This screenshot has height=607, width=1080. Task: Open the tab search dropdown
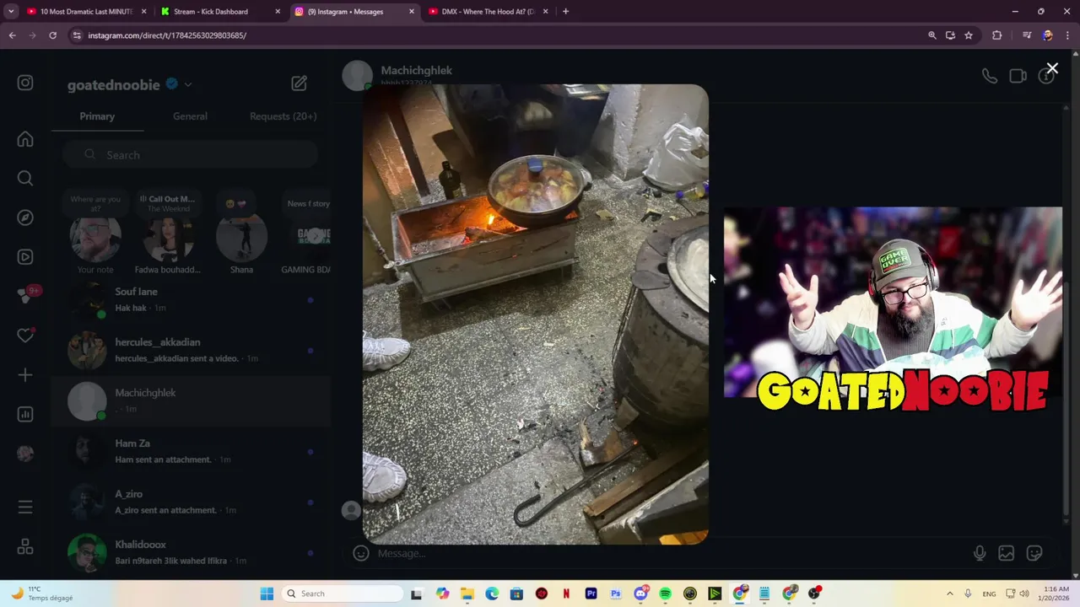11,12
